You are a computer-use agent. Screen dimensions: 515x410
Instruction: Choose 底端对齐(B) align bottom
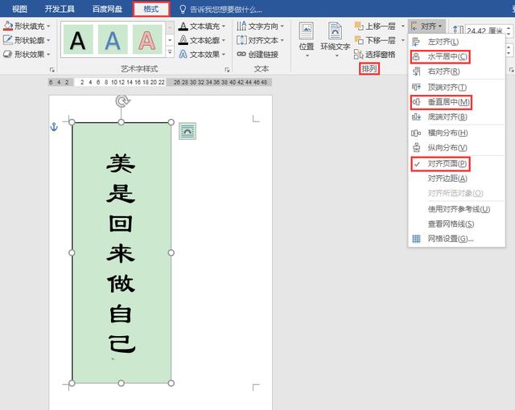[x=456, y=117]
